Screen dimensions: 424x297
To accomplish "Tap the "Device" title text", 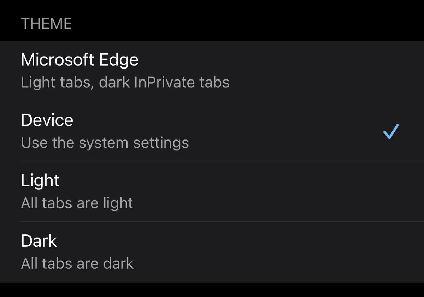I will tap(47, 120).
